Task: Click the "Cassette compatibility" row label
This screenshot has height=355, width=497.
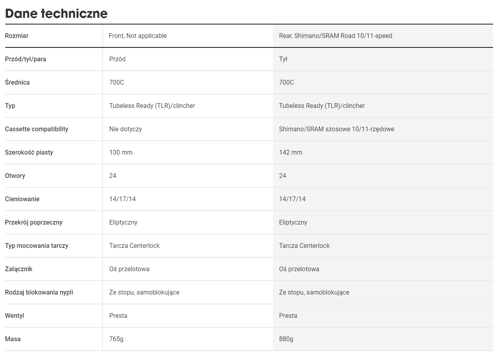Action: click(x=36, y=129)
